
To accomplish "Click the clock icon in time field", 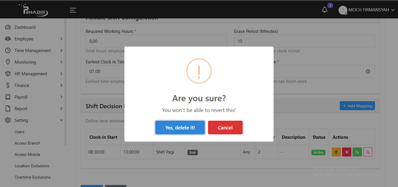I will pos(368,72).
